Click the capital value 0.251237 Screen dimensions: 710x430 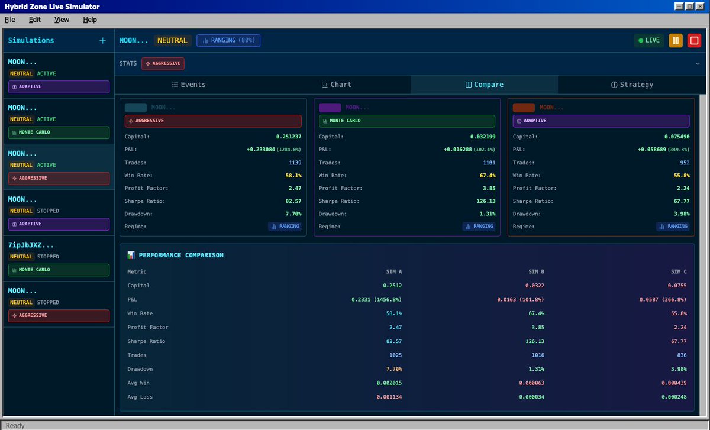click(289, 137)
